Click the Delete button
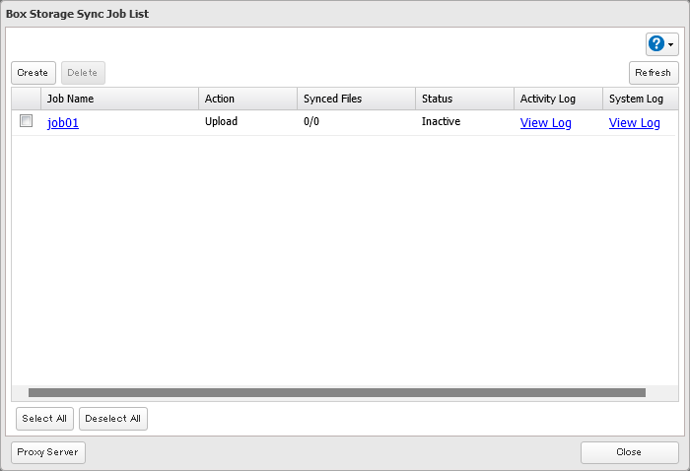690x471 pixels. pyautogui.click(x=83, y=73)
